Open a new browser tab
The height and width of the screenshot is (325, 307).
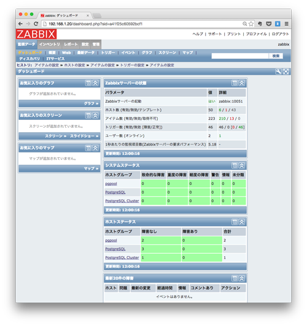coord(97,15)
